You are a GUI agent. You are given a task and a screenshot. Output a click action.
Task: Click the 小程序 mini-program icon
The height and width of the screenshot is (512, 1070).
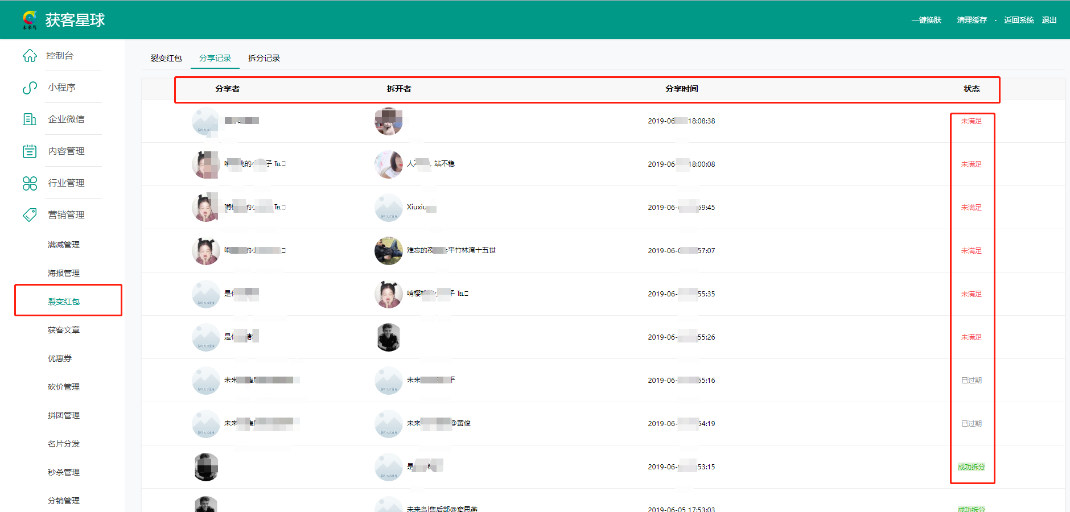30,88
